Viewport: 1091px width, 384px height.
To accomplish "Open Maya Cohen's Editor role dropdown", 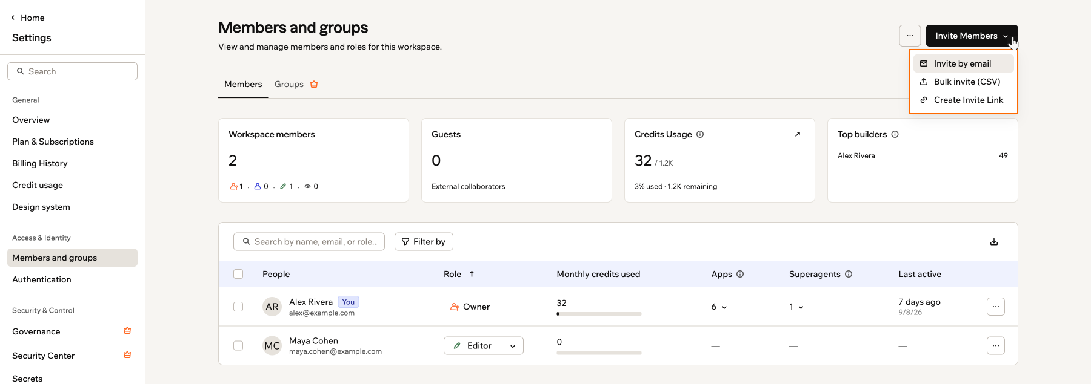I will [483, 345].
